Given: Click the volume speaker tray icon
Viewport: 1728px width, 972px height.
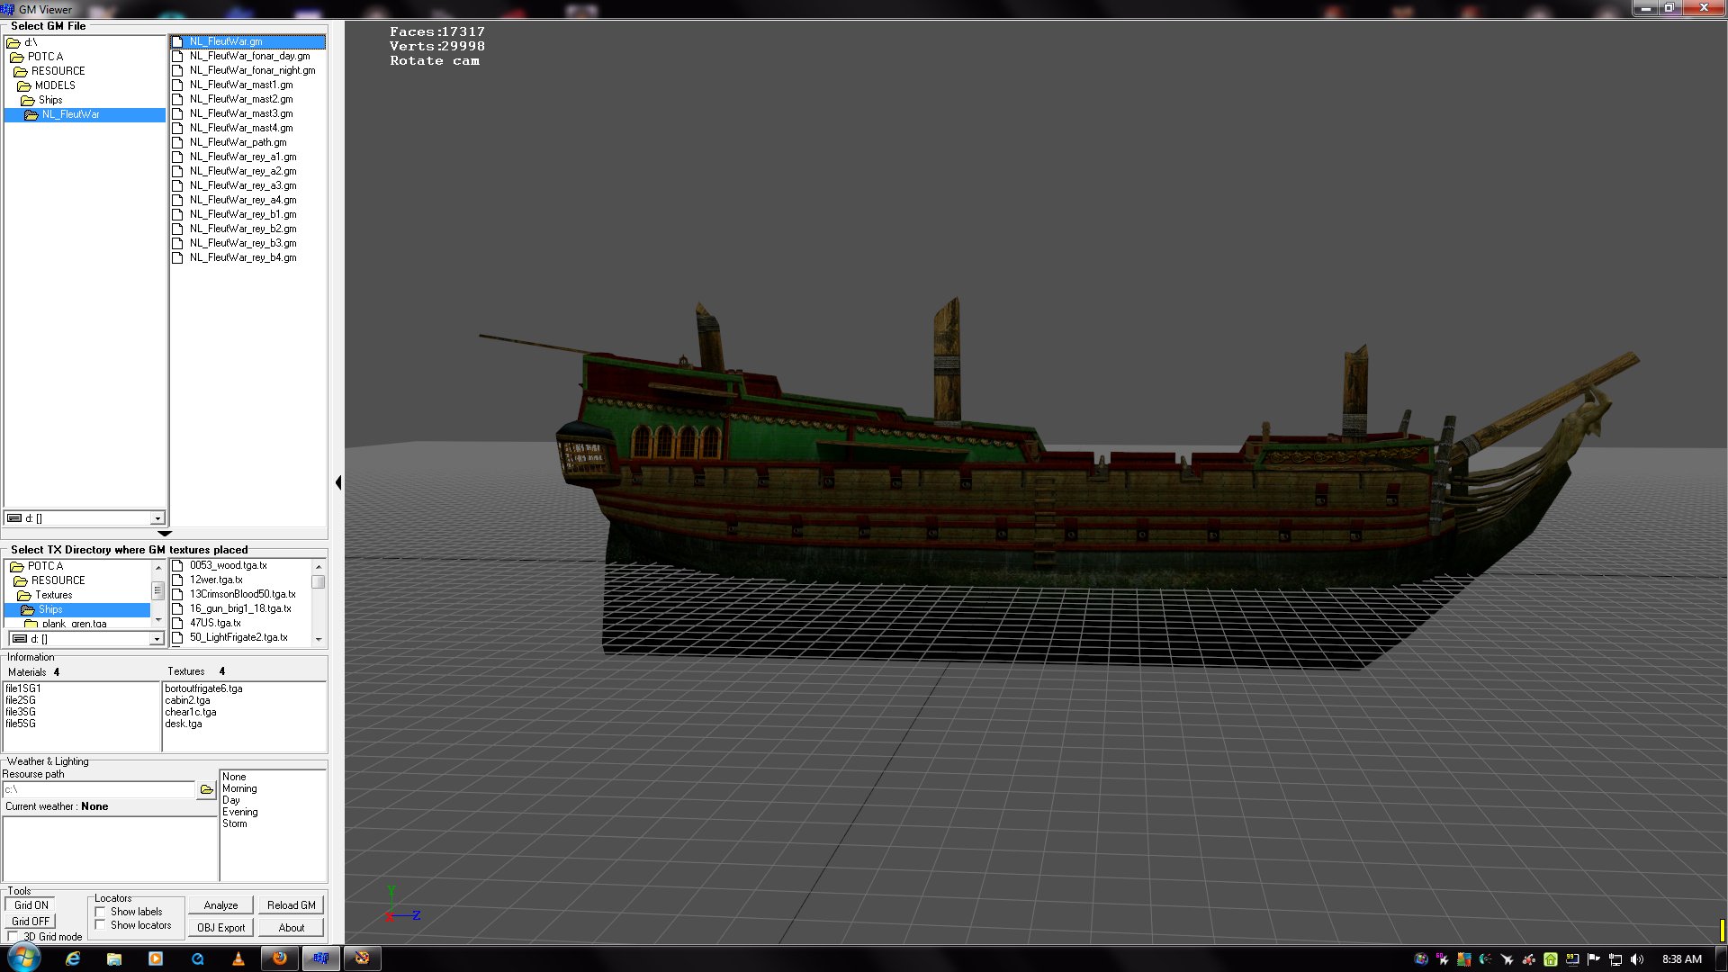Looking at the screenshot, I should click(x=1637, y=959).
